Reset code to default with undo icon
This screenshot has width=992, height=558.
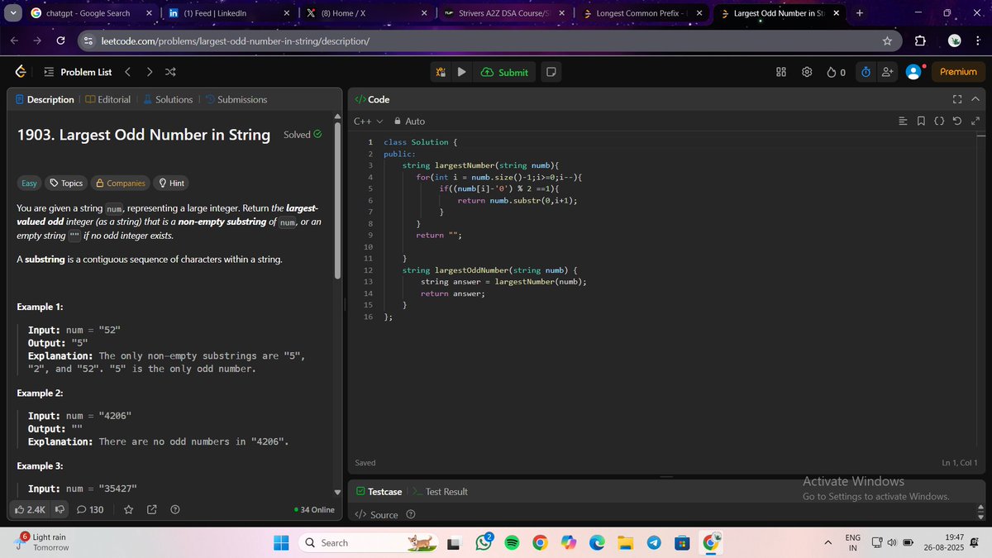click(x=957, y=122)
